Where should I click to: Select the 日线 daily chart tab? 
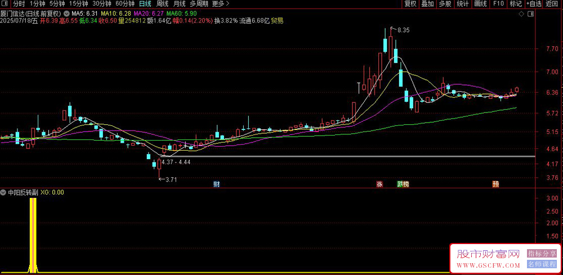click(145, 4)
